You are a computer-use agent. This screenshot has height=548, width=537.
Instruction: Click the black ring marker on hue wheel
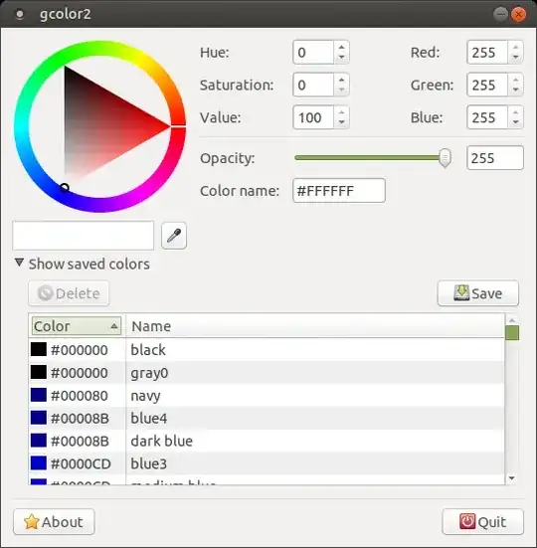click(x=65, y=188)
